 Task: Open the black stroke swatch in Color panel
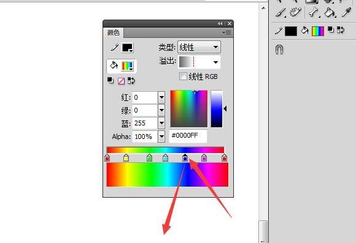[128, 48]
